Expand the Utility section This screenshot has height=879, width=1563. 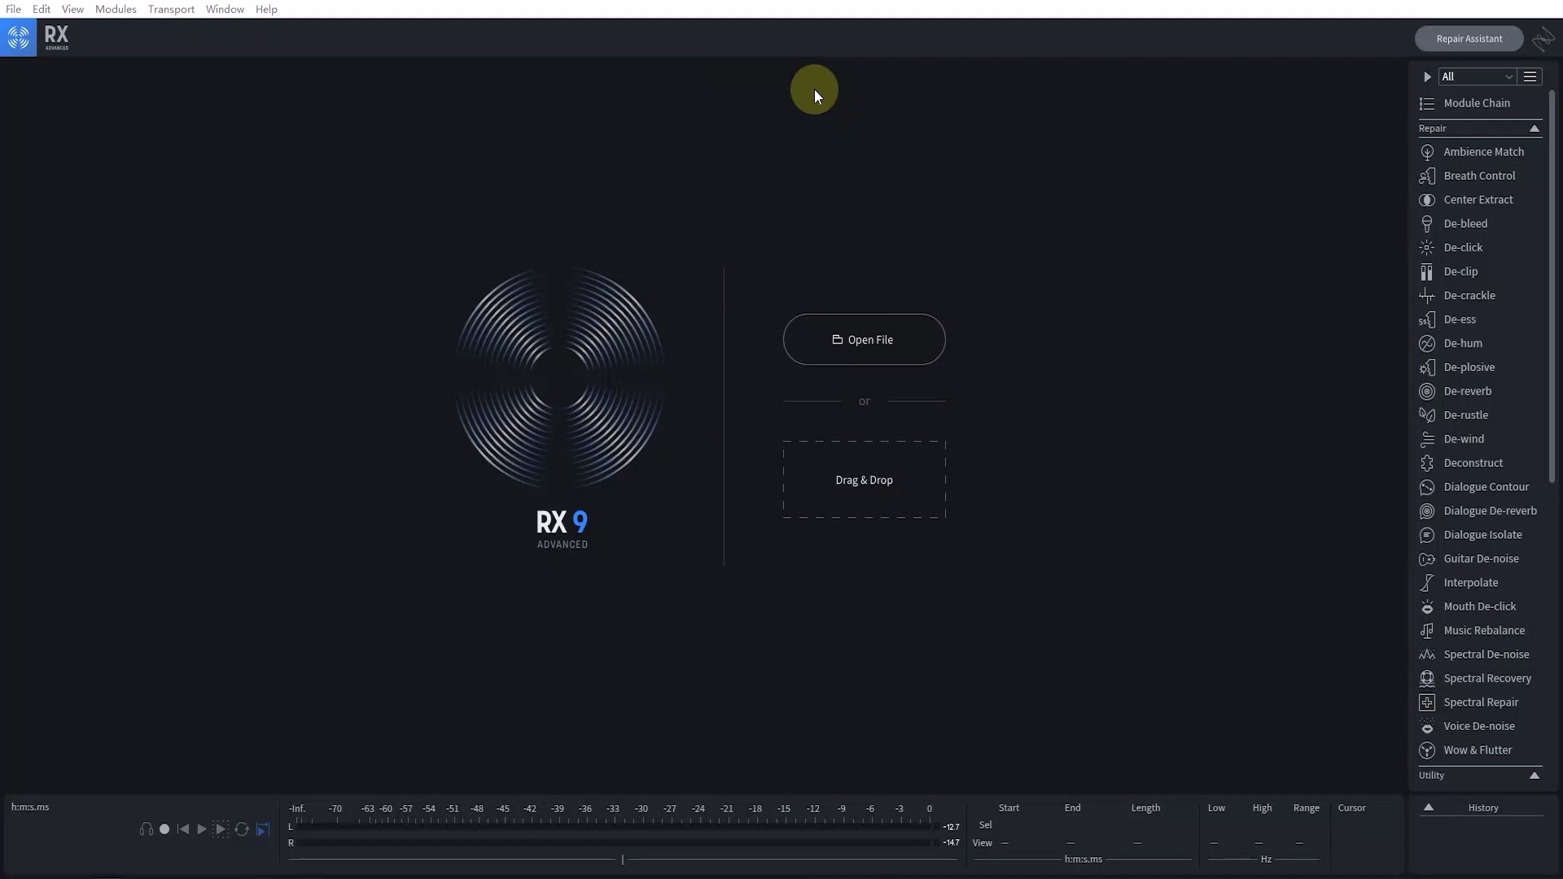click(x=1535, y=776)
